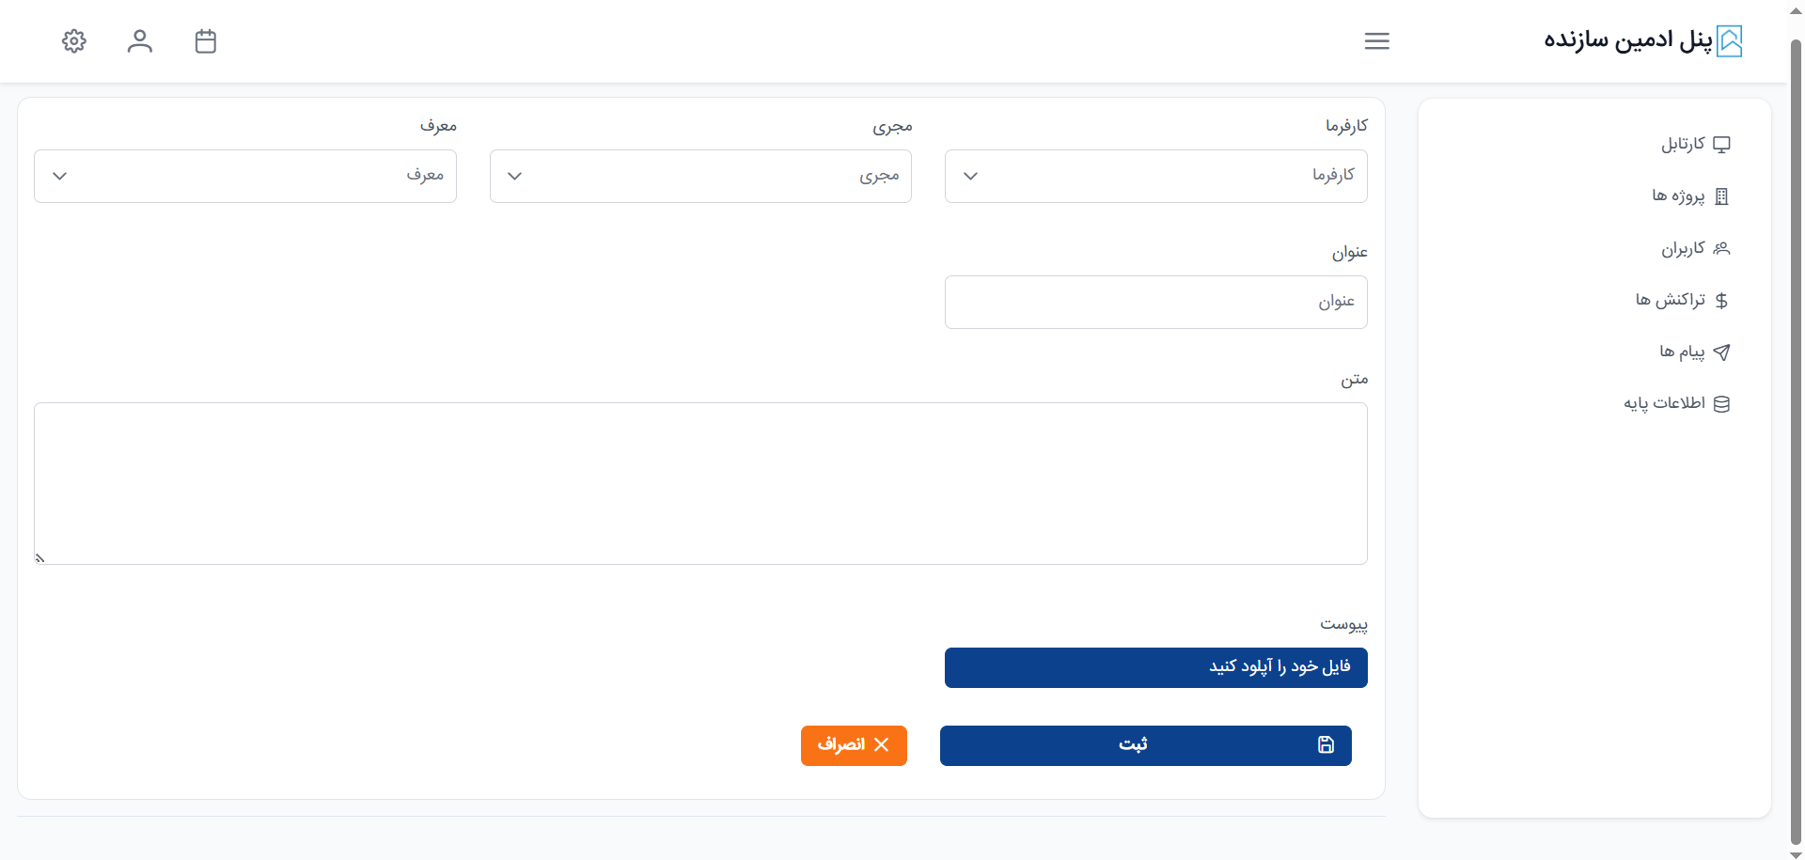Toggle the hamburger menu icon
The image size is (1805, 860).
coord(1376,41)
